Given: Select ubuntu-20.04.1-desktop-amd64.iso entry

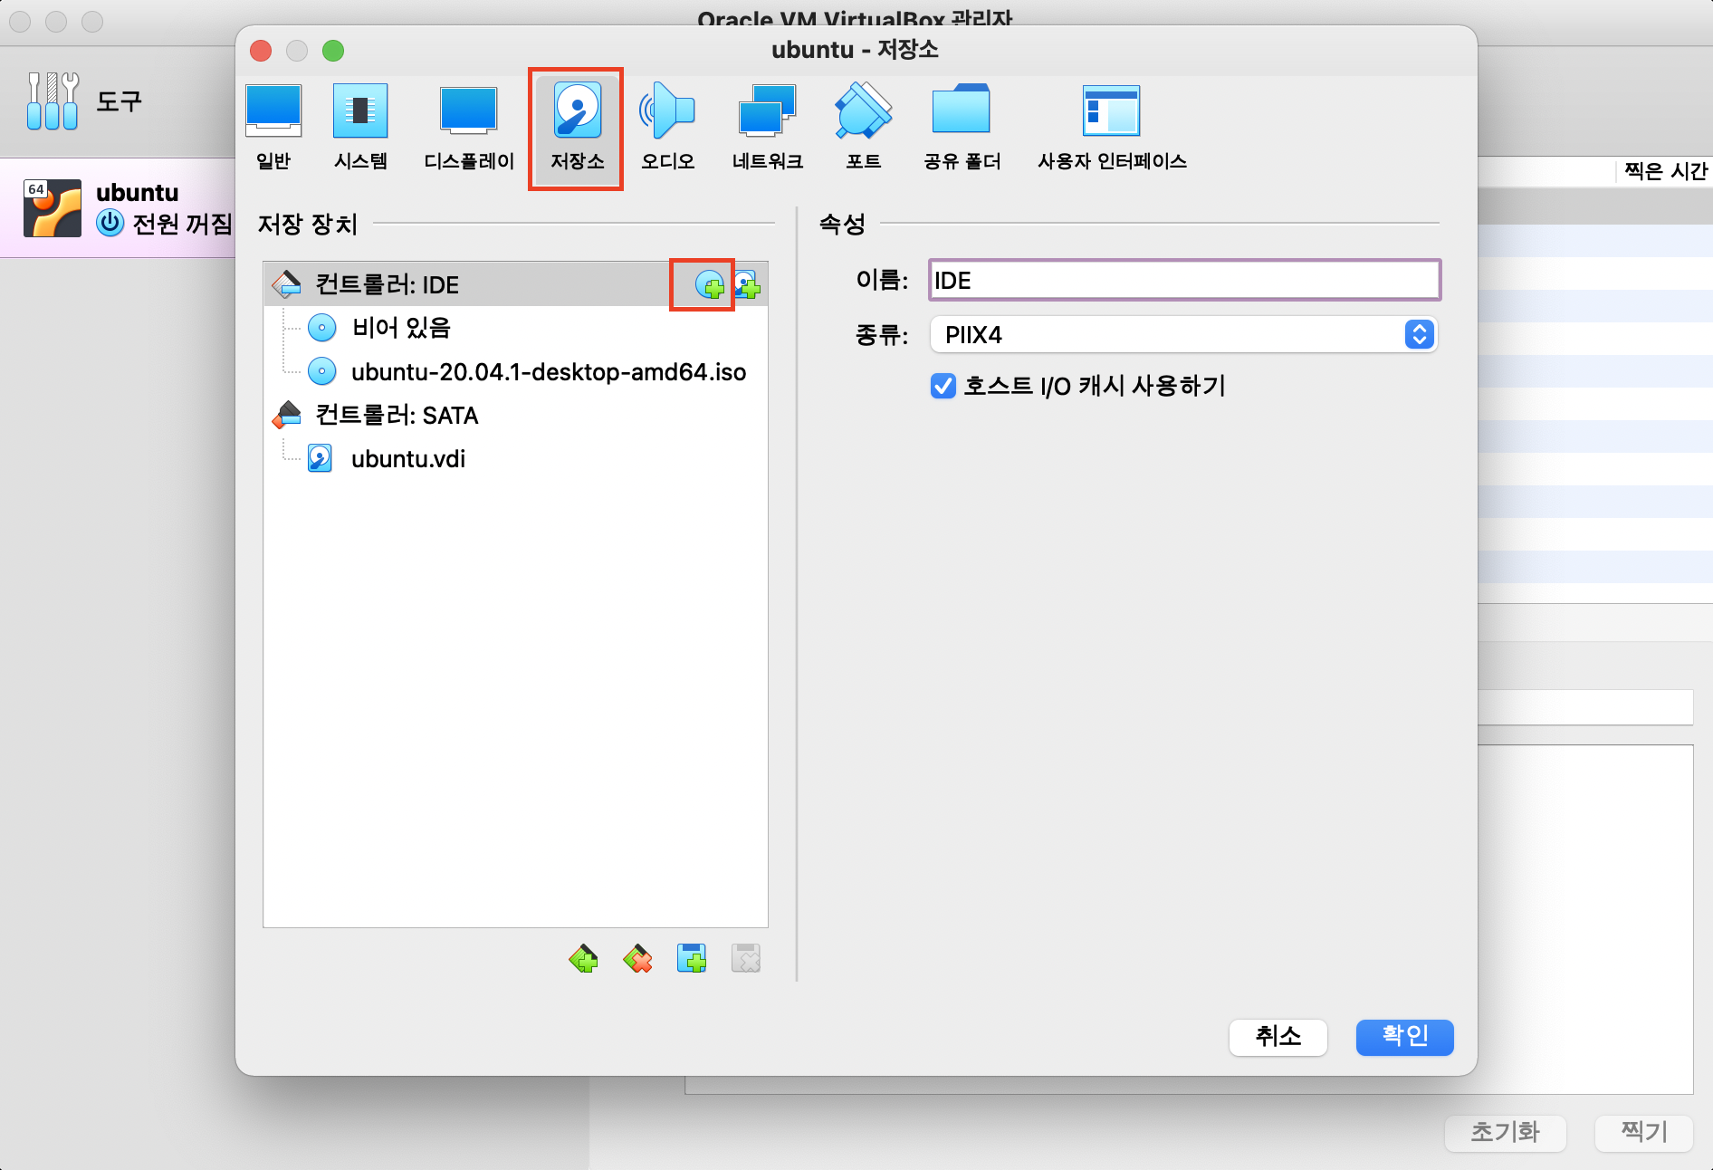Looking at the screenshot, I should click(515, 371).
